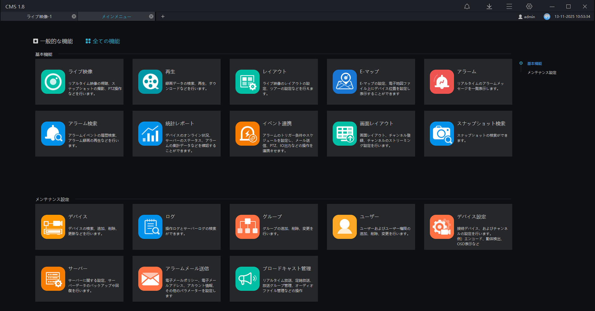The image size is (595, 311).
Task: Jump to メンテナンス設定 section in side navigation
Action: (542, 73)
